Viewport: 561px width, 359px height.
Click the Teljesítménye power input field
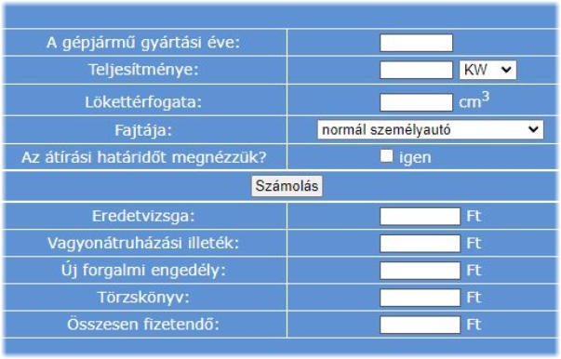(x=416, y=70)
